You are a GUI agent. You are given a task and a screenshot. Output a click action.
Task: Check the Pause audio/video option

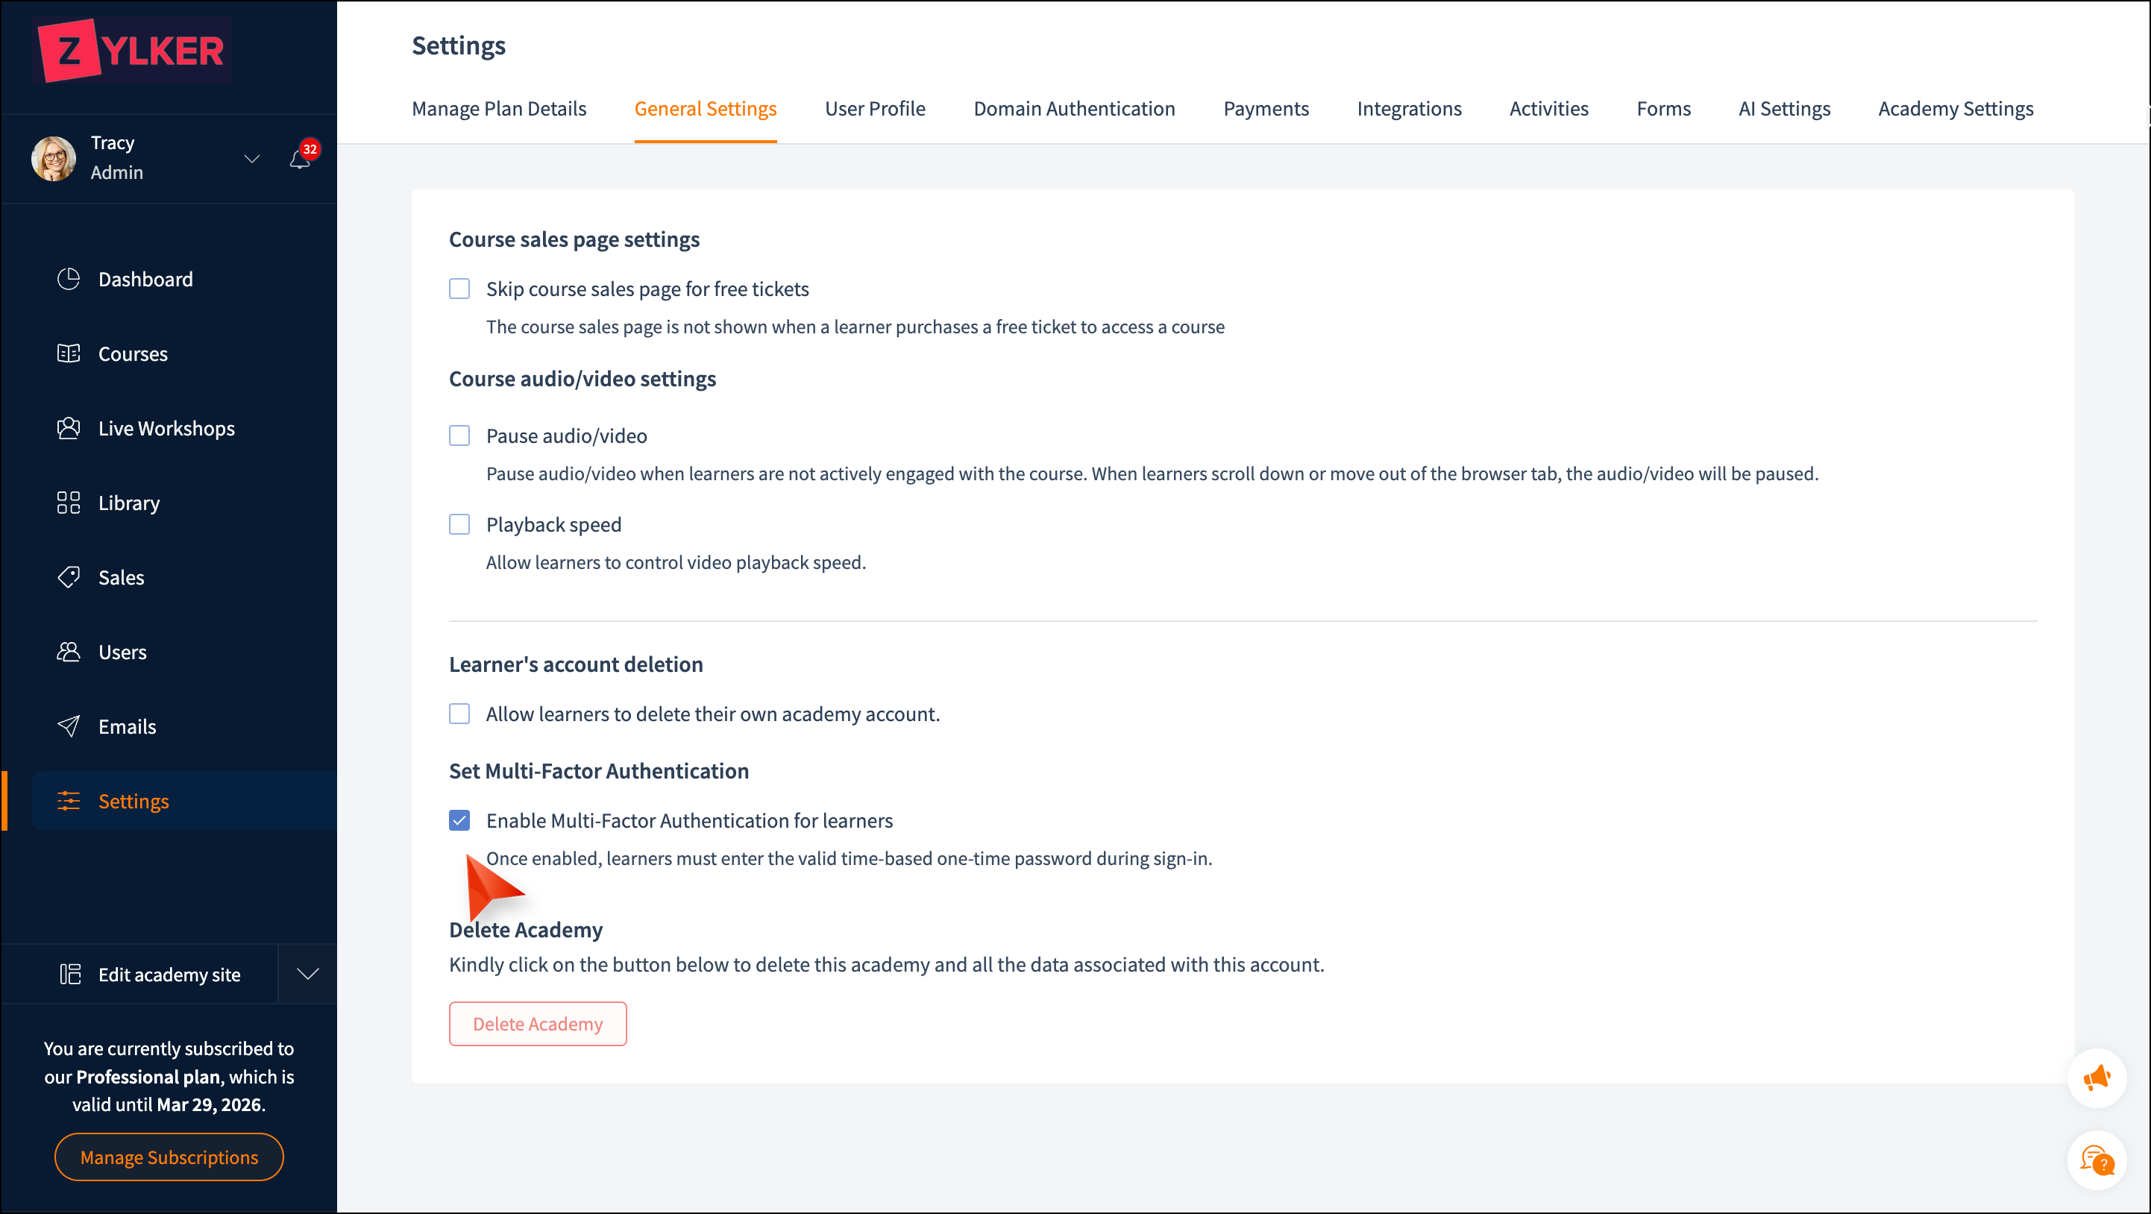[459, 435]
